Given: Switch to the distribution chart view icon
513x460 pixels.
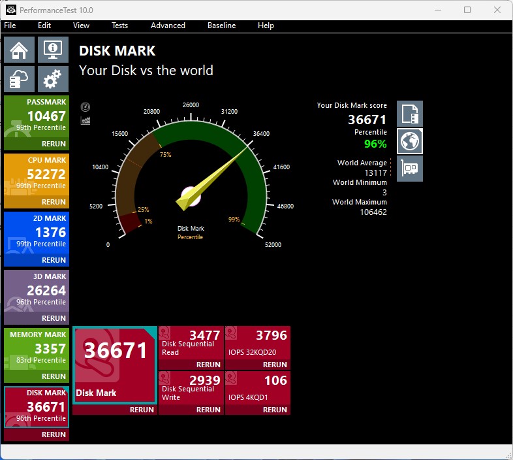Looking at the screenshot, I should point(85,120).
